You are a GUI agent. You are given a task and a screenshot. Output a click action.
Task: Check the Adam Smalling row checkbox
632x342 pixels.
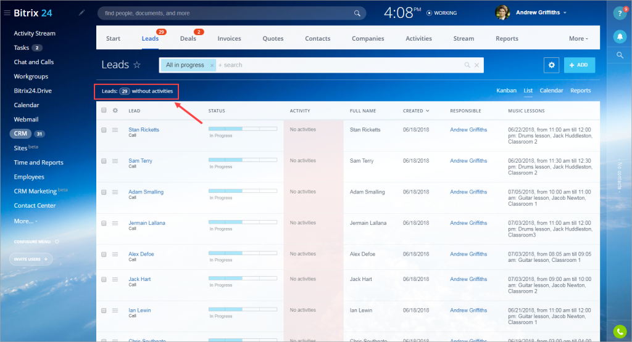[104, 192]
